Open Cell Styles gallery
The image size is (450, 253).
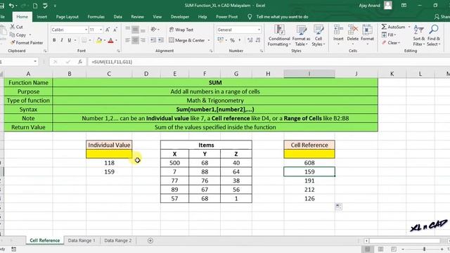[319, 36]
